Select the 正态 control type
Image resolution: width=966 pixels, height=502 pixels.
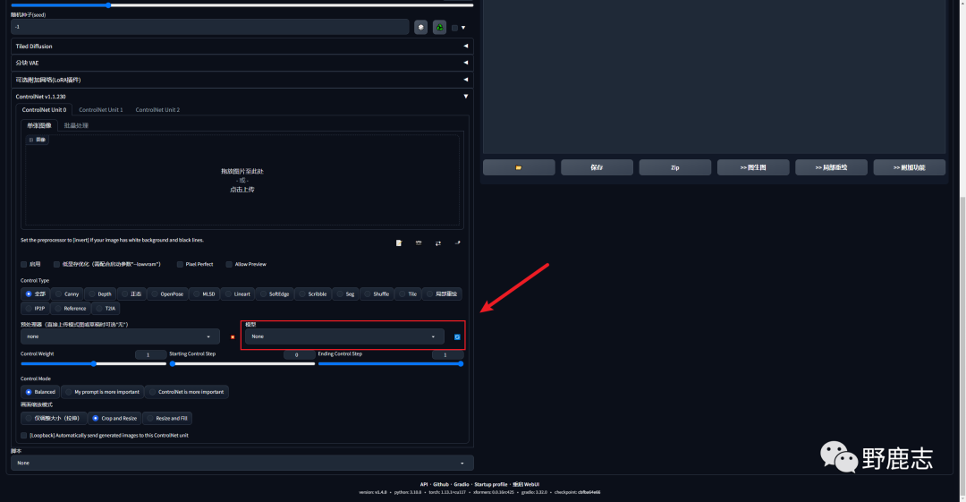[131, 294]
